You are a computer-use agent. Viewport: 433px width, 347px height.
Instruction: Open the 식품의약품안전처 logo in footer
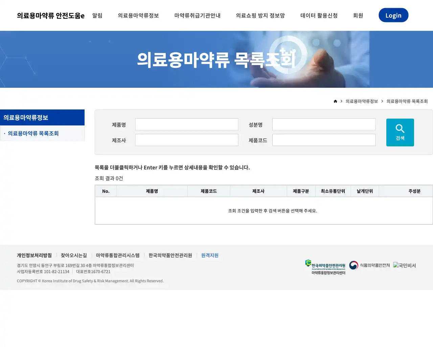pos(369,265)
